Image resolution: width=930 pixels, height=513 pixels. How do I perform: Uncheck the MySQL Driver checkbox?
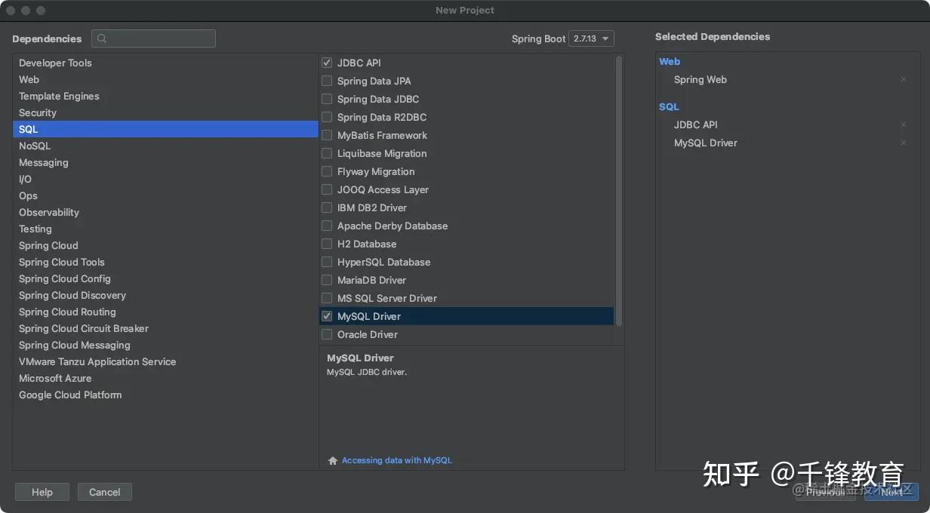point(327,317)
